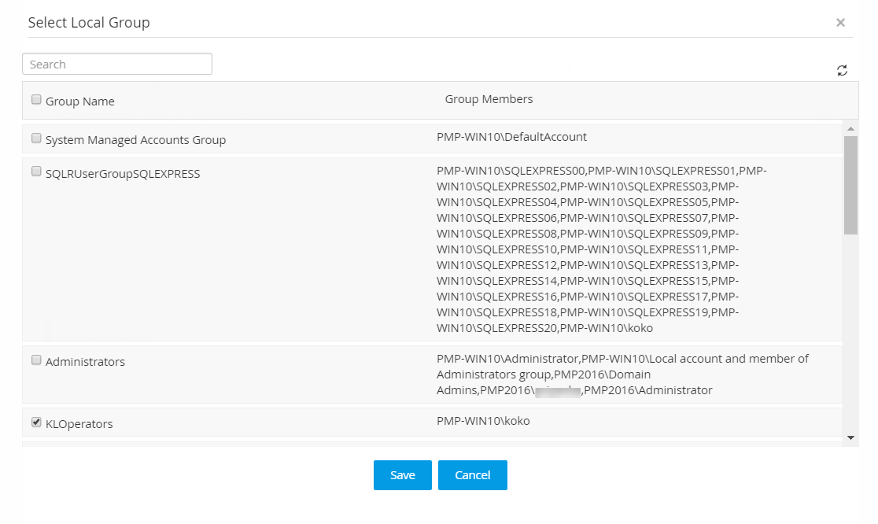
Task: Close the Select Local Group dialog
Action: (x=840, y=22)
